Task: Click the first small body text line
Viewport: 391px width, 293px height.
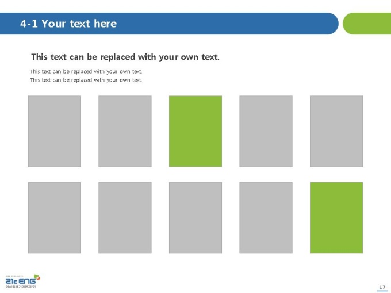Action: coord(86,71)
